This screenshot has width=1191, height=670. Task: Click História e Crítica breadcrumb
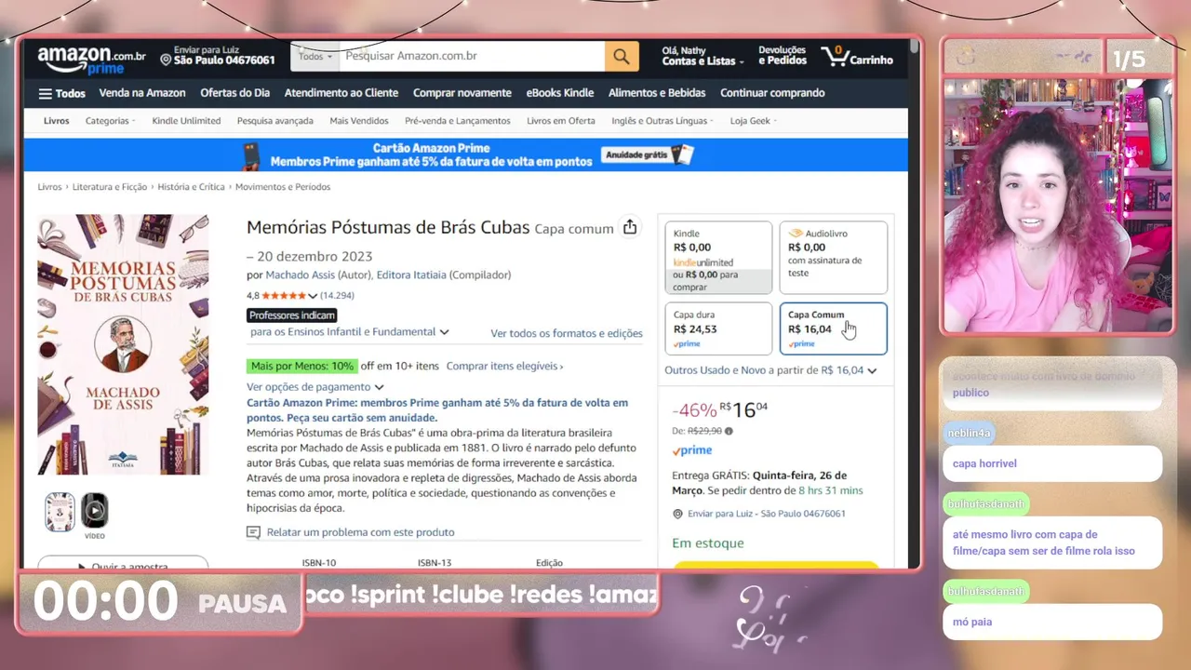click(191, 187)
